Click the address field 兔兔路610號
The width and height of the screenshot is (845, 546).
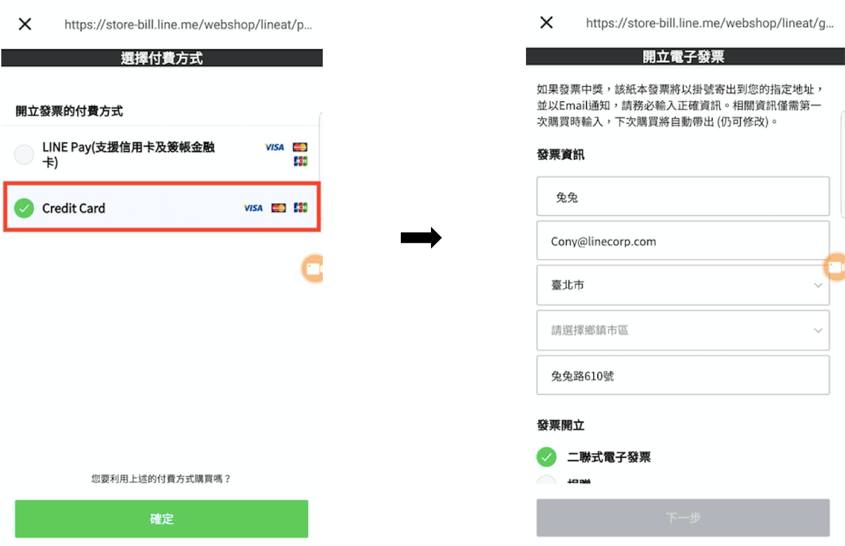coord(683,376)
